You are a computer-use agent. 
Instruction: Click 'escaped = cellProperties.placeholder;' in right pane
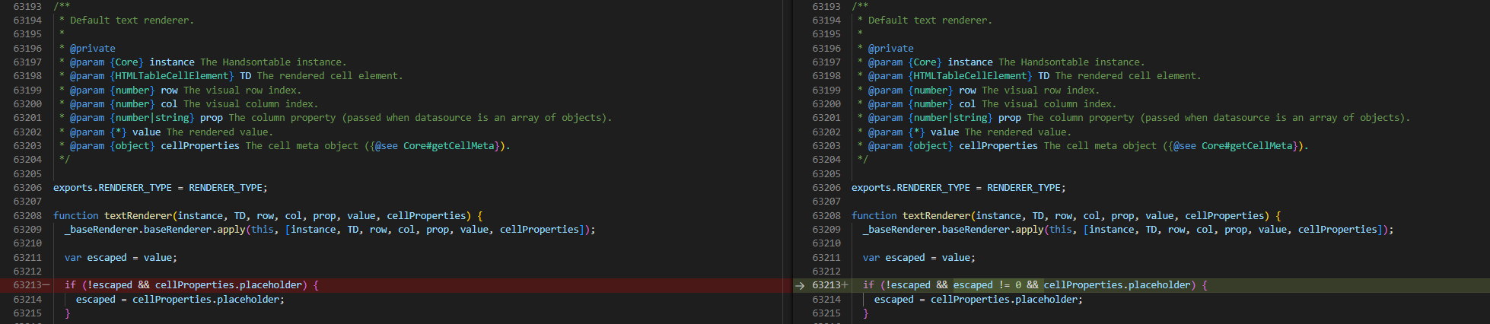point(978,300)
